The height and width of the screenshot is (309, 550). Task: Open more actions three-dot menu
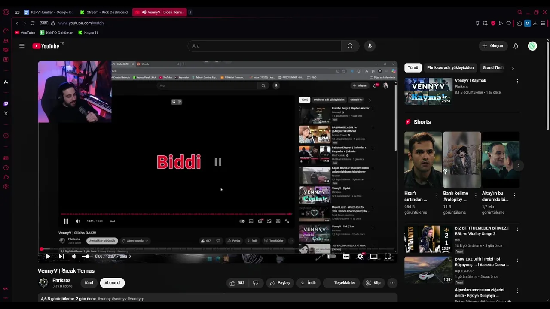coord(392,283)
